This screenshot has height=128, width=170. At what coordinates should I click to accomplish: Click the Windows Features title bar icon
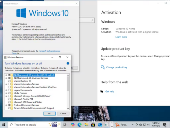coord(5,57)
